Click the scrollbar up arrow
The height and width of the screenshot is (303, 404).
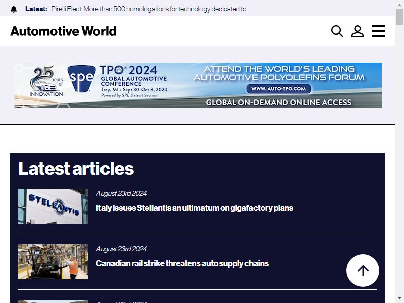[x=399, y=4]
